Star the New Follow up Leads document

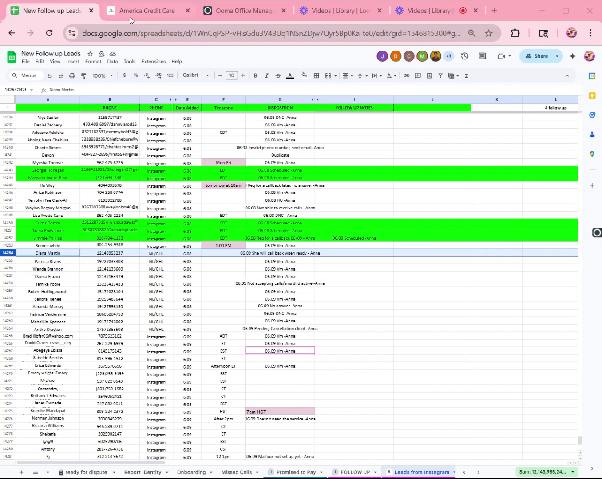(x=90, y=54)
